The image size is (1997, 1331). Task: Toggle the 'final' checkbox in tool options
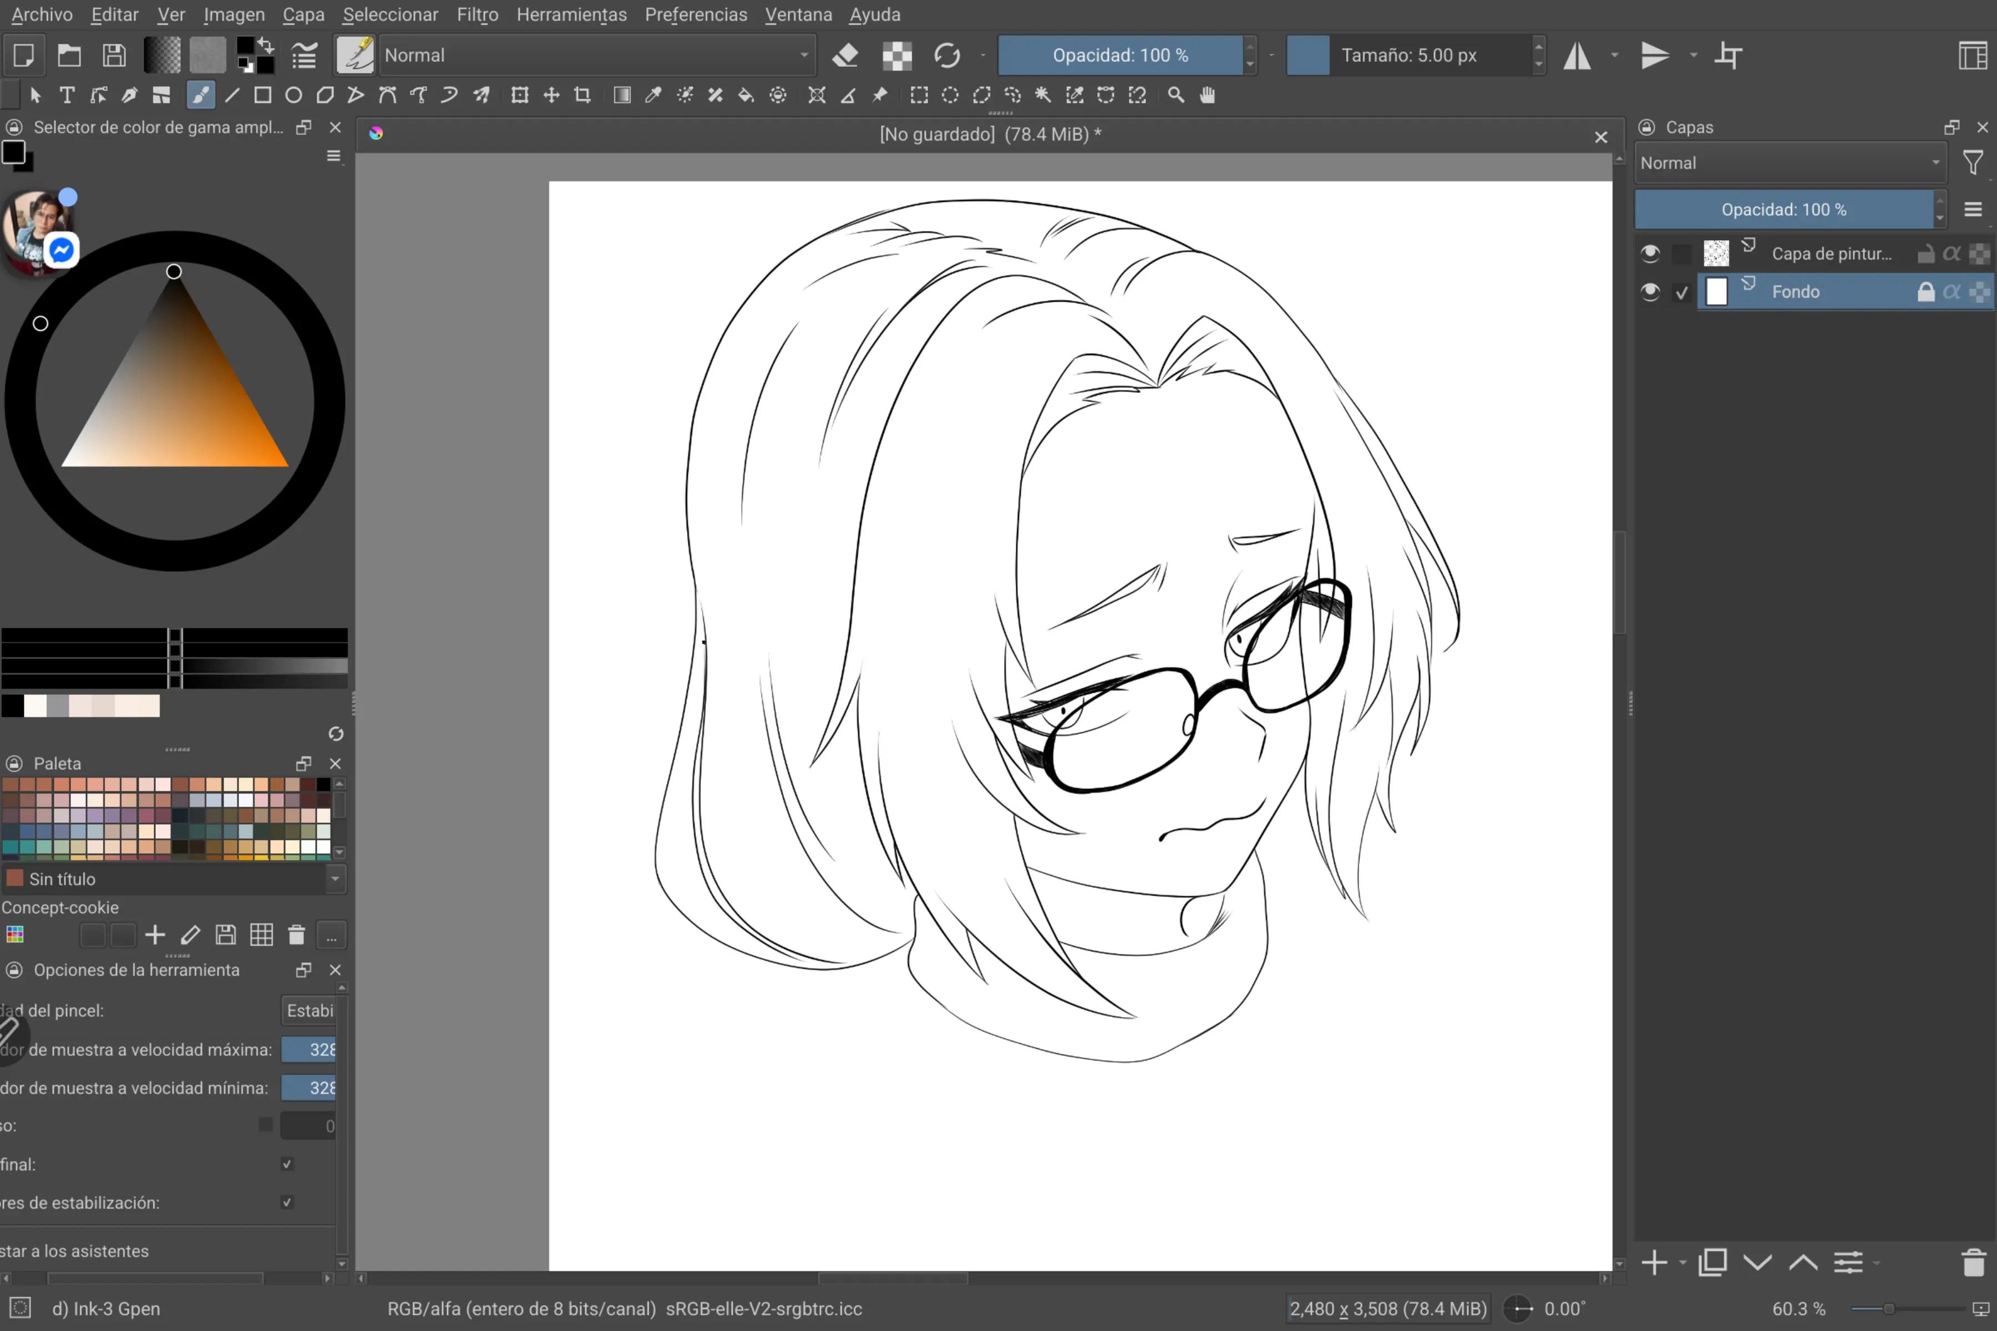click(287, 1164)
